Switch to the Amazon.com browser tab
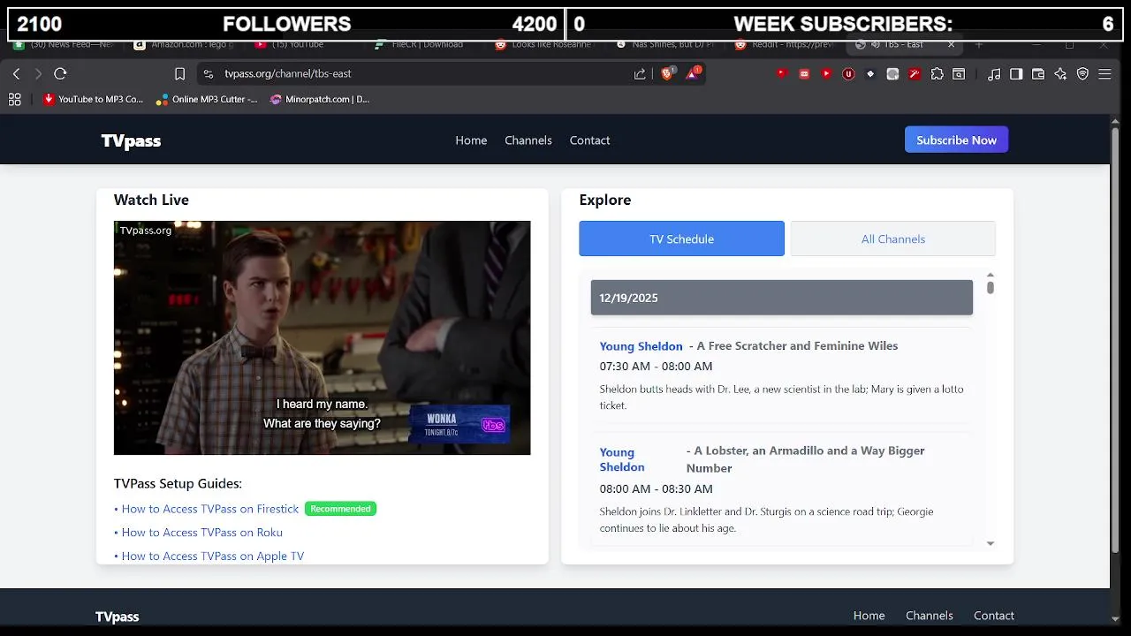Image resolution: width=1131 pixels, height=636 pixels. point(186,44)
